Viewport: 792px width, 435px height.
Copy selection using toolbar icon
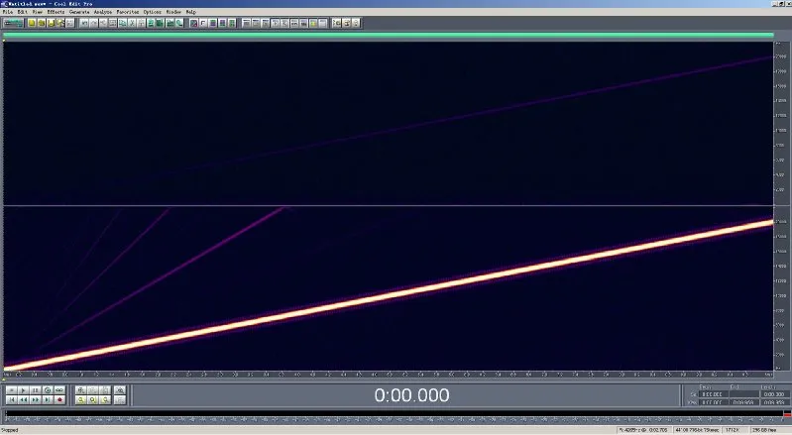click(122, 23)
